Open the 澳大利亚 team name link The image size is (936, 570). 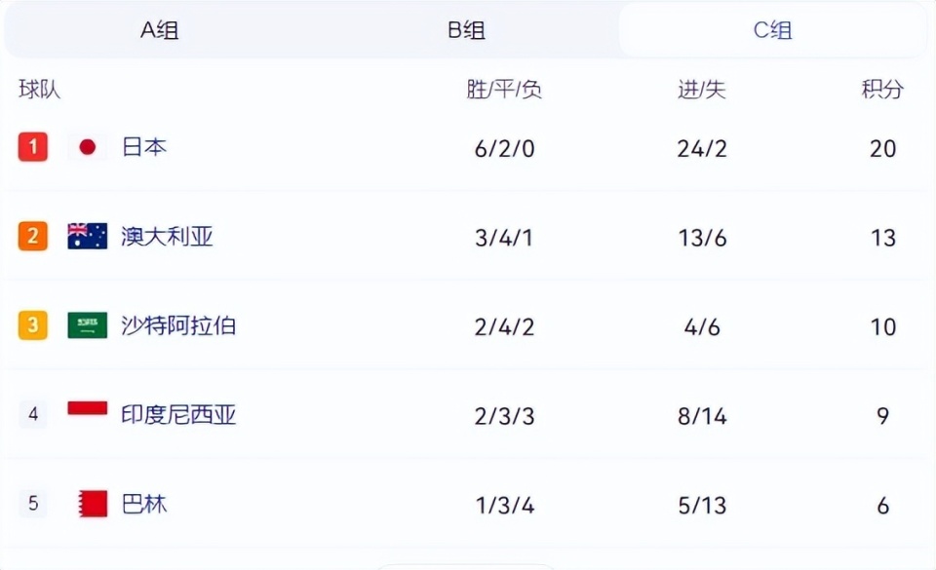point(167,237)
